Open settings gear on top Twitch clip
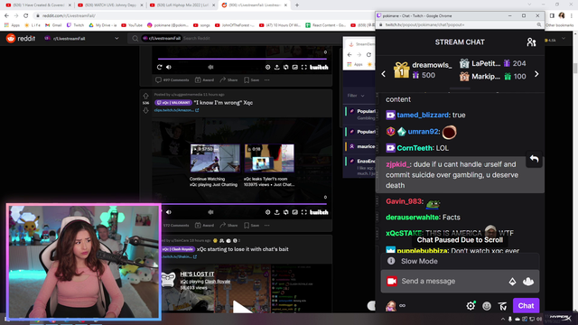 267,67
